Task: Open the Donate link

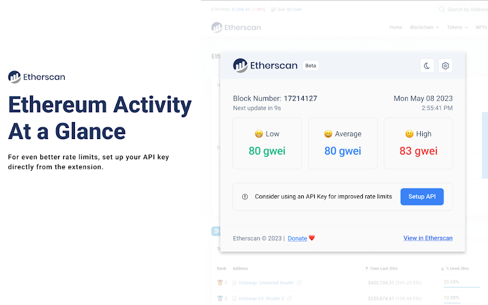Action: [x=297, y=239]
